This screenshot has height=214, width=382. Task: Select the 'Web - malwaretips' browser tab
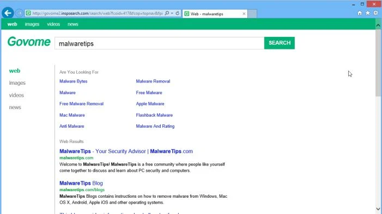click(x=215, y=14)
